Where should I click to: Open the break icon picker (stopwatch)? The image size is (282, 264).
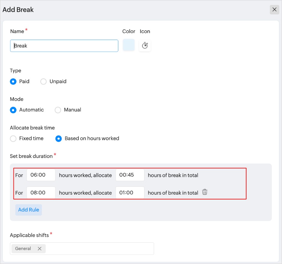(145, 45)
